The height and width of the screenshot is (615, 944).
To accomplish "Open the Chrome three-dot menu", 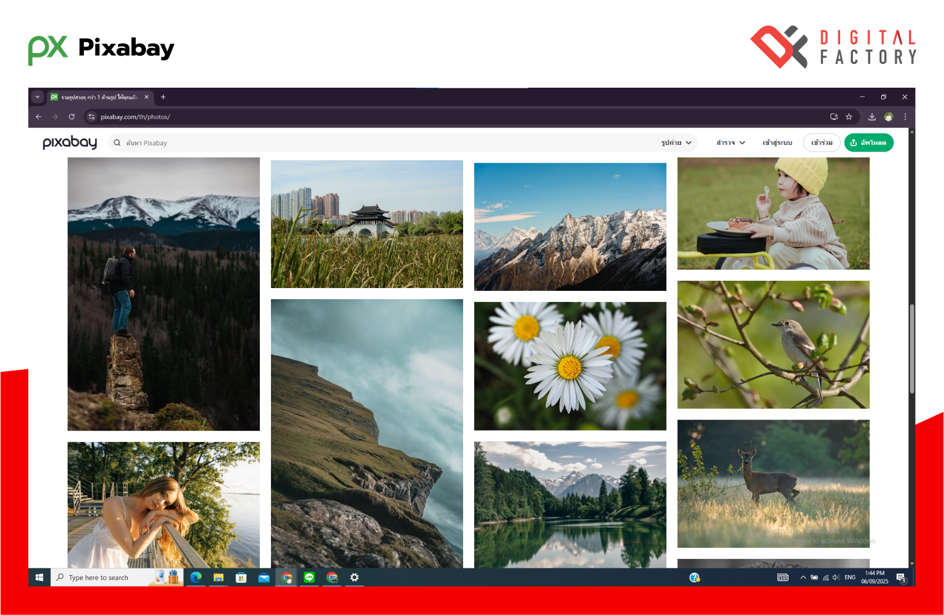I will pos(905,117).
